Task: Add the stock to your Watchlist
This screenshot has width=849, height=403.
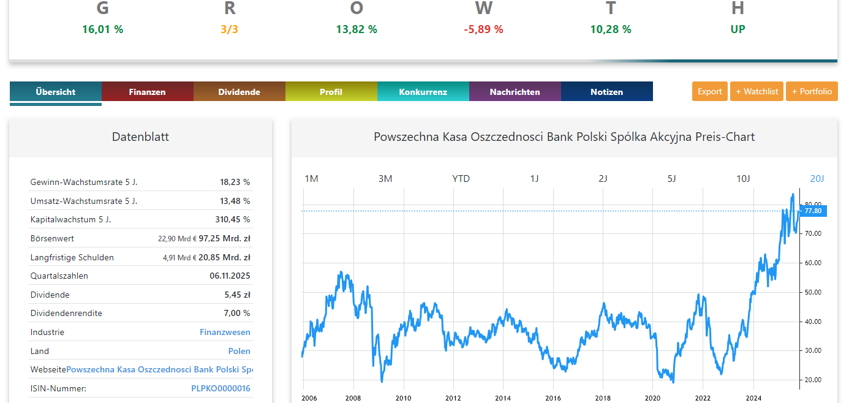Action: click(757, 91)
